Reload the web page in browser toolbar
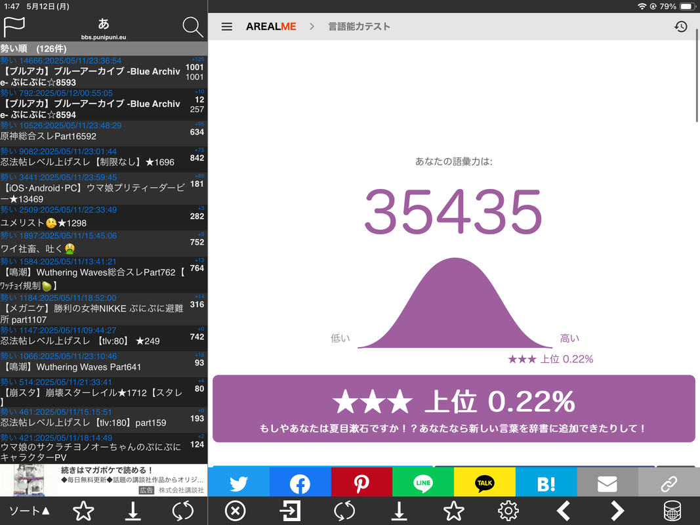Image resolution: width=700 pixels, height=525 pixels. [x=344, y=511]
